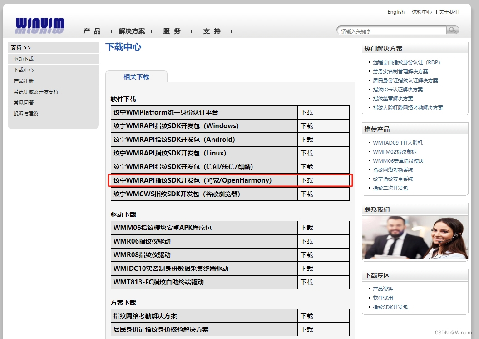The width and height of the screenshot is (479, 339).
Task: Download WMT813-FC指纹自助终端驱动
Action: tap(307, 282)
